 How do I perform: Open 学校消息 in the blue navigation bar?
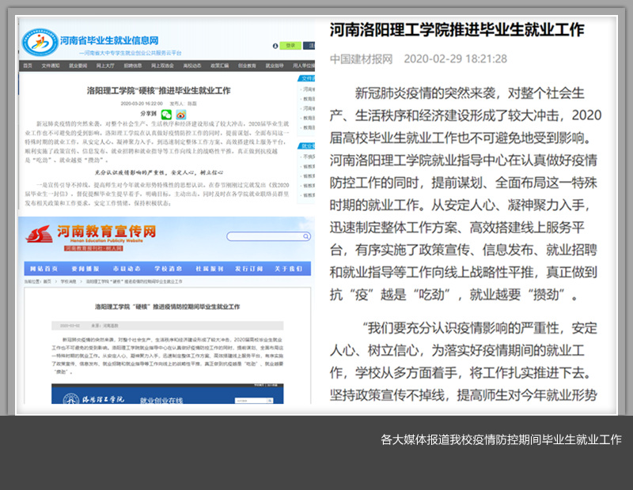(168, 268)
